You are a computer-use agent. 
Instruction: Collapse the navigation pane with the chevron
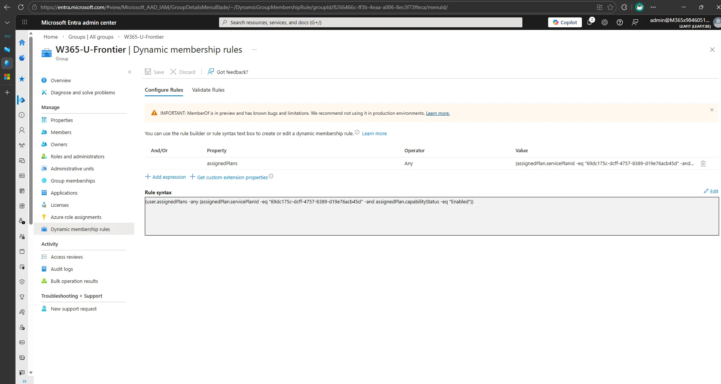coord(129,72)
